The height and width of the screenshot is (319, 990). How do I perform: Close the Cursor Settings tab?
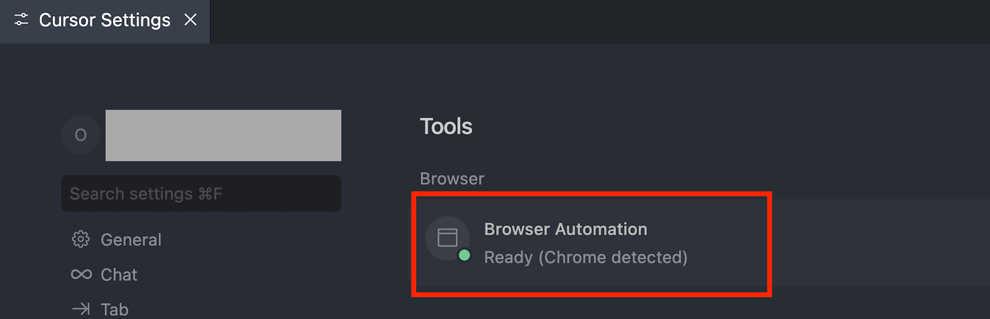[191, 20]
